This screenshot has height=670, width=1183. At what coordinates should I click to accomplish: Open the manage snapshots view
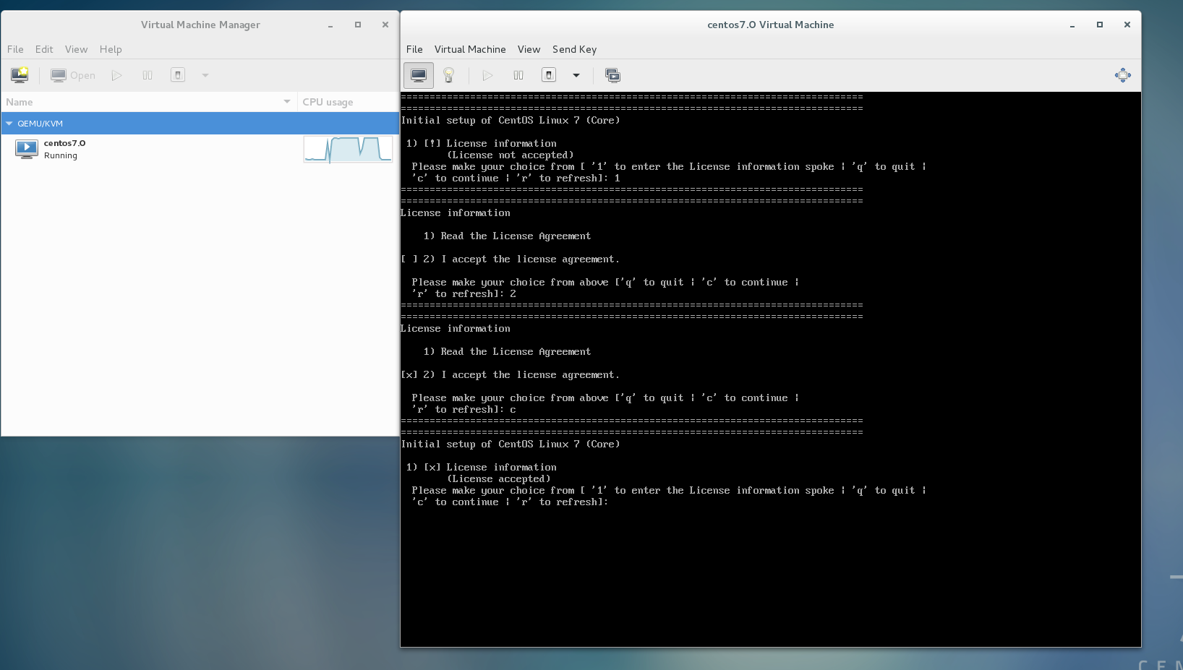(x=612, y=75)
